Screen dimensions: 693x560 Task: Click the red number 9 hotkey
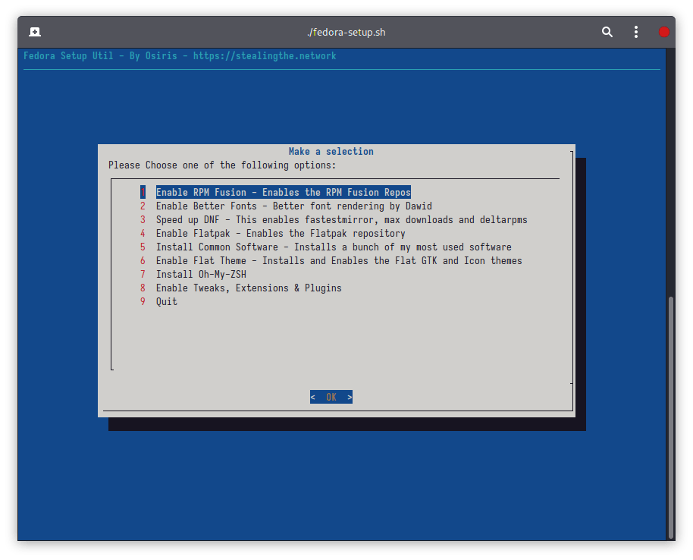point(143,302)
